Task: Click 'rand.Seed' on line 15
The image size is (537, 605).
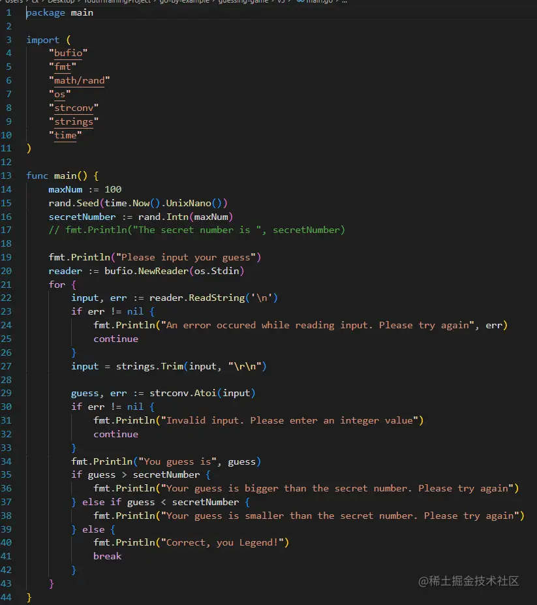Action: click(x=74, y=203)
